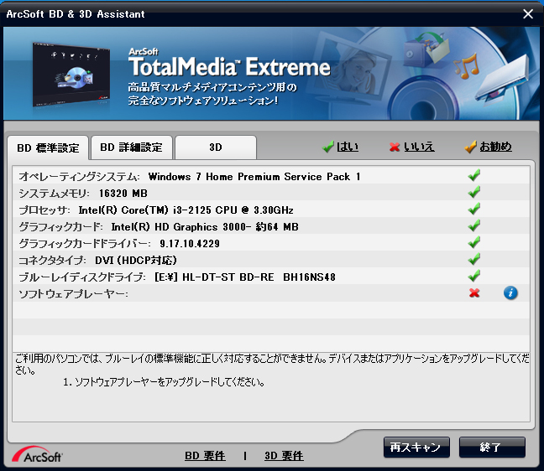Click the orange check icon beside お勧め legend

click(470, 147)
